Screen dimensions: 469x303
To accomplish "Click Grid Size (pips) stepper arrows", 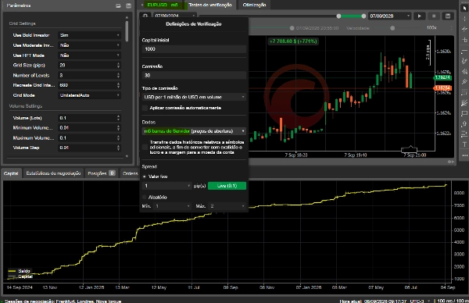I will pos(119,66).
